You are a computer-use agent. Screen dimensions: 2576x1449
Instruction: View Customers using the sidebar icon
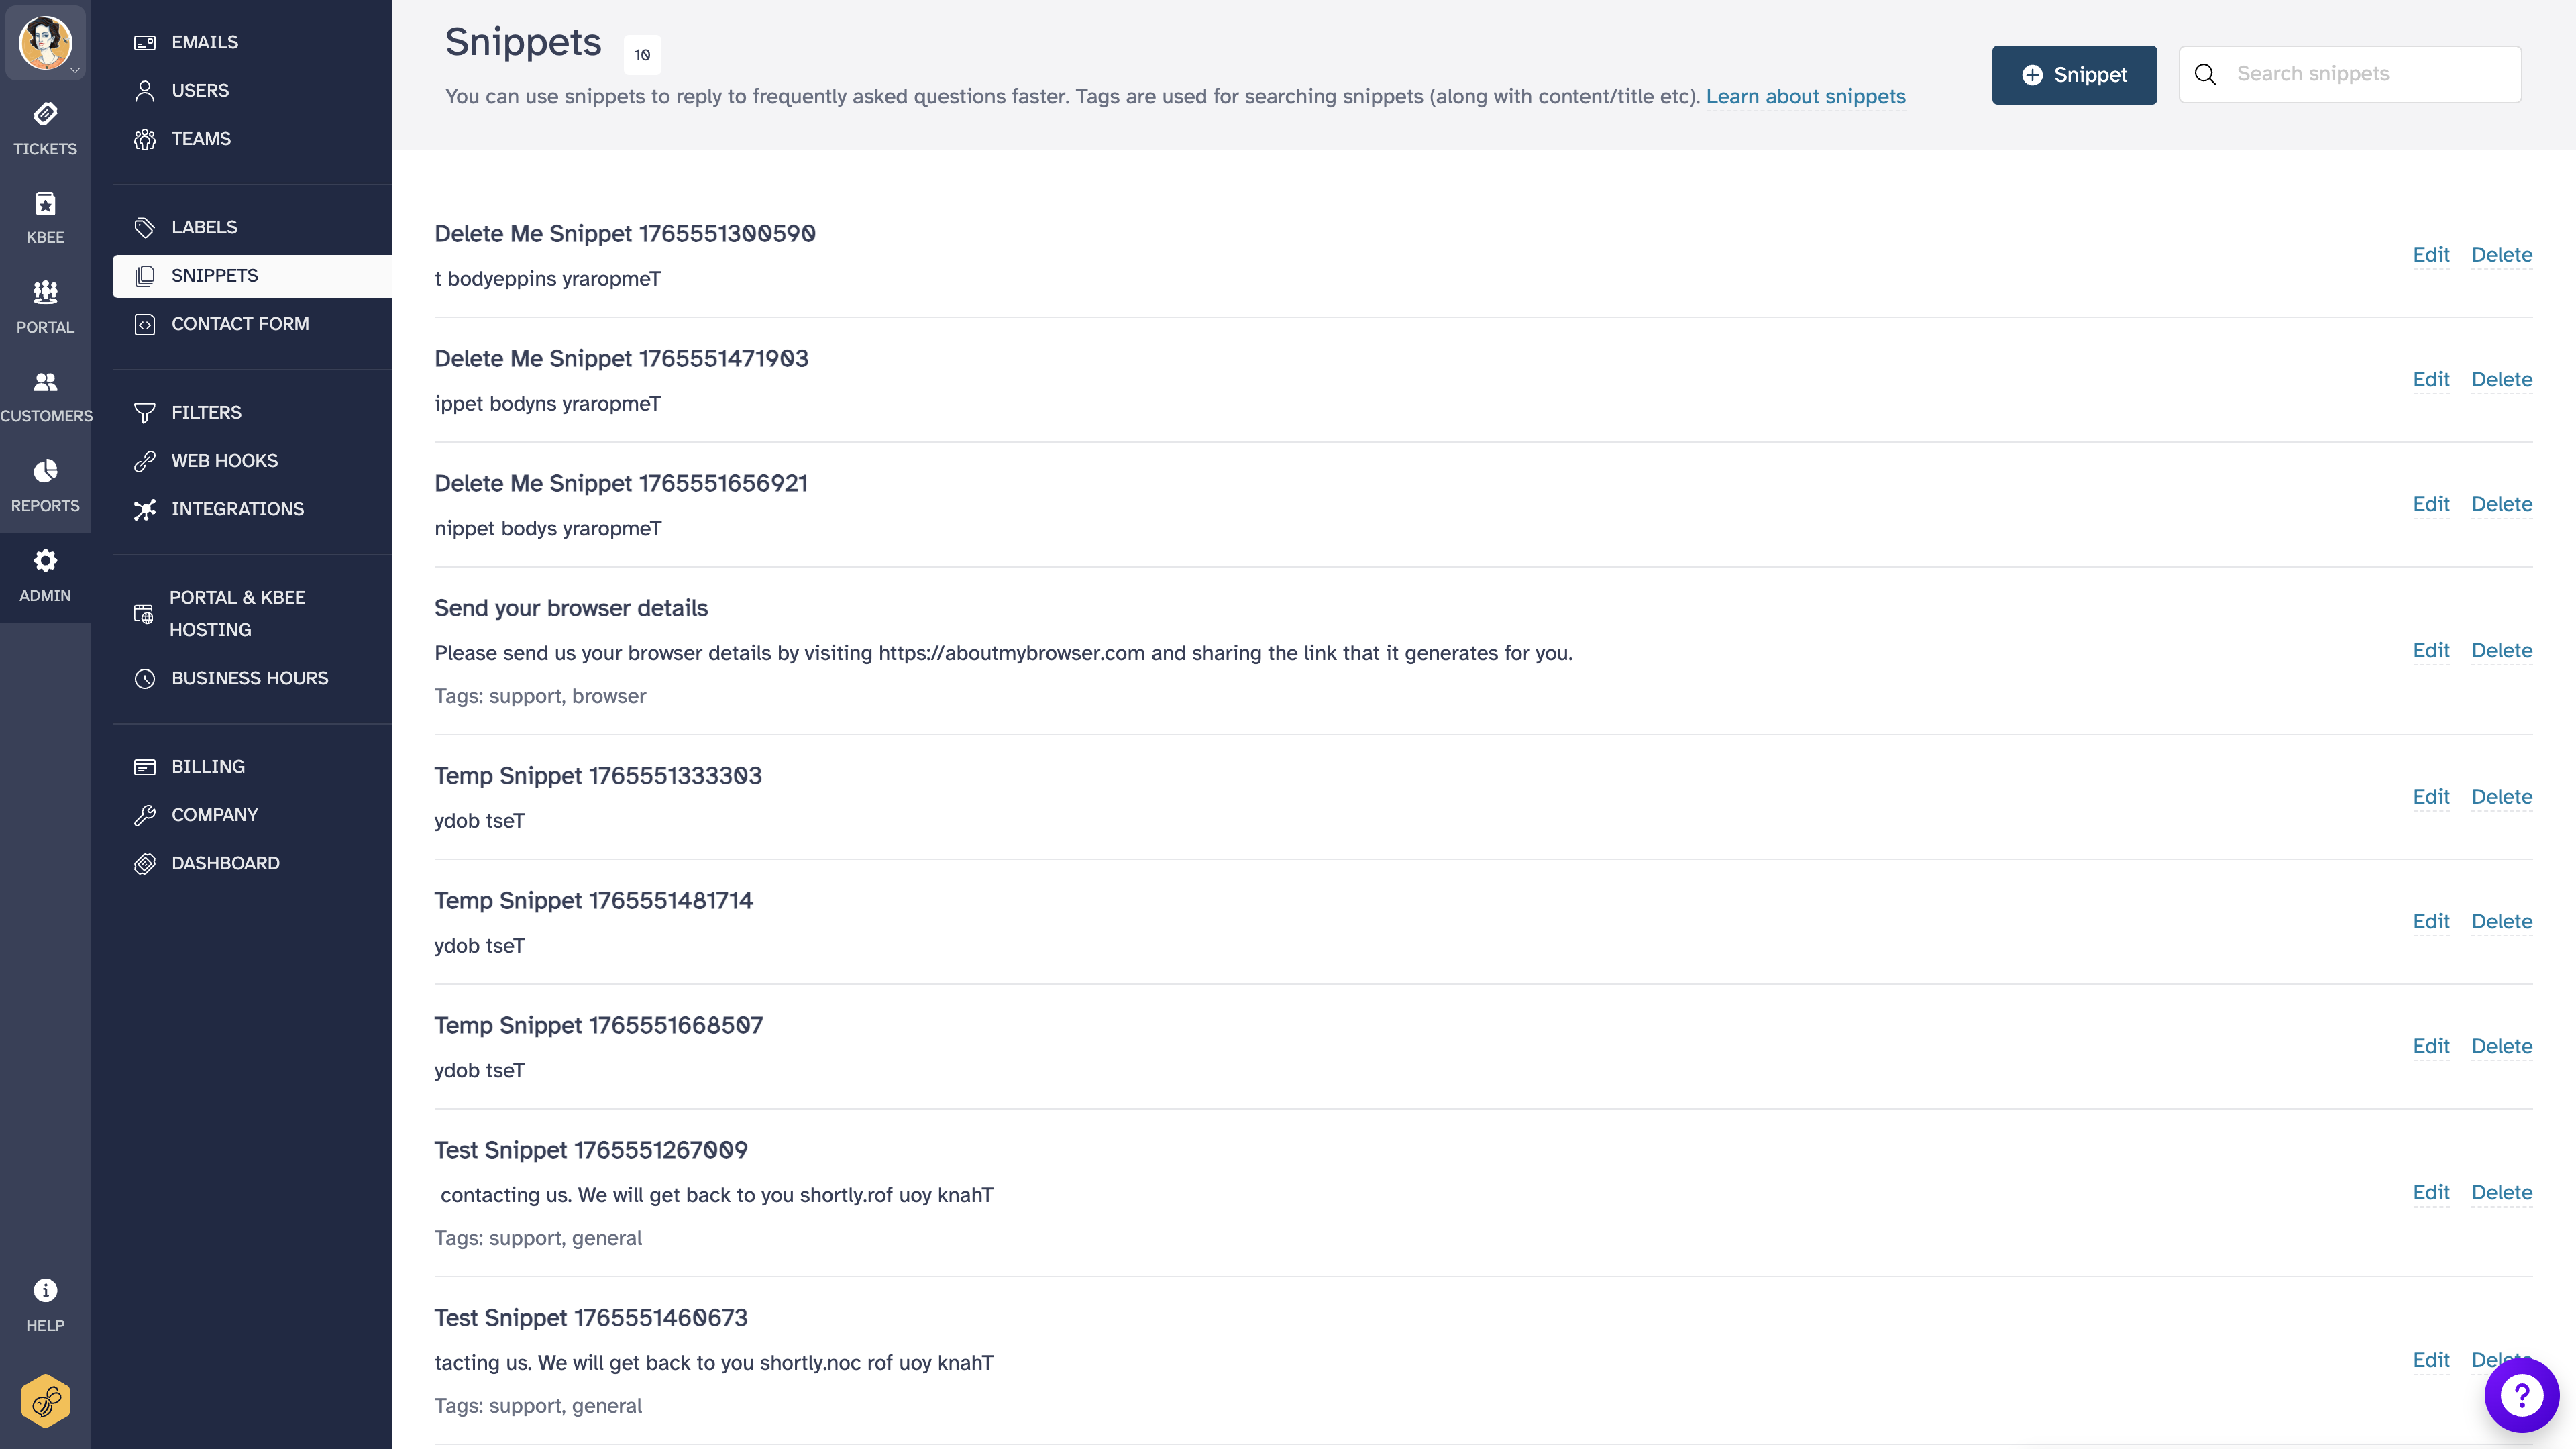(x=45, y=393)
